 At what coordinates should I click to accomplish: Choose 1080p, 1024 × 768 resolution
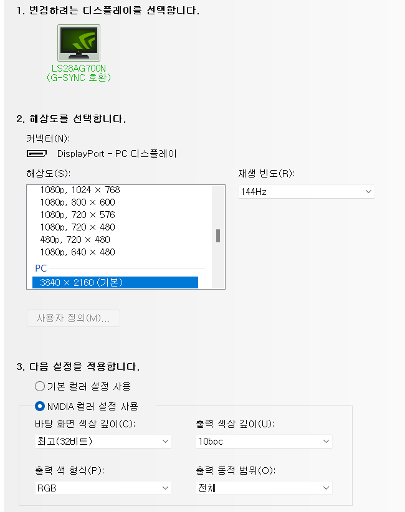click(80, 189)
